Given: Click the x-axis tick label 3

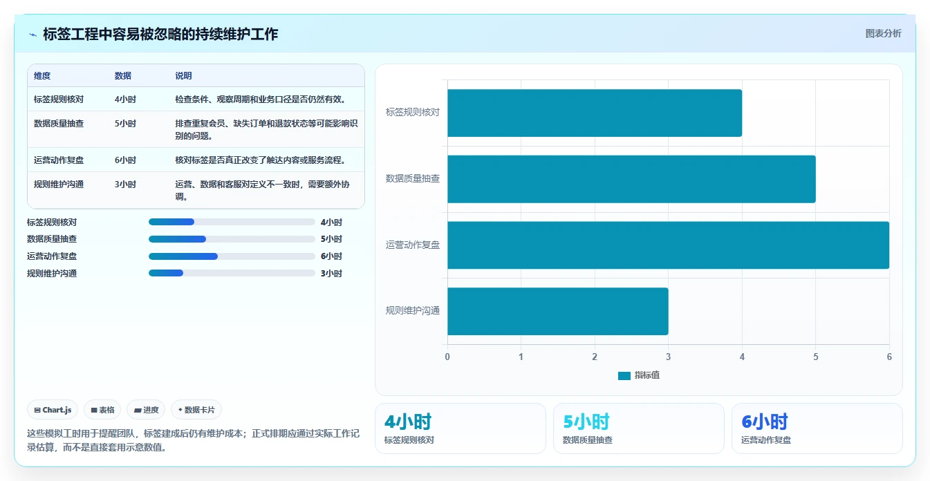Looking at the screenshot, I should (x=668, y=357).
